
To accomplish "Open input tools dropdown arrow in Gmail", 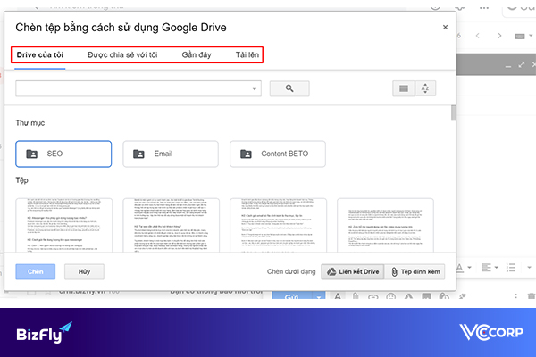I will 531,36.
